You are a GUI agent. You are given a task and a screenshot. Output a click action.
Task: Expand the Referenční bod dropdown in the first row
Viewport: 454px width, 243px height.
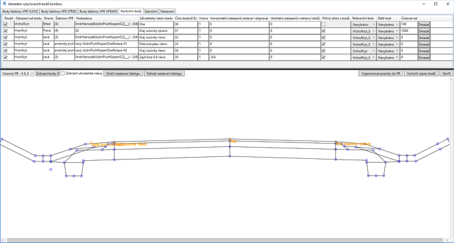pos(363,24)
